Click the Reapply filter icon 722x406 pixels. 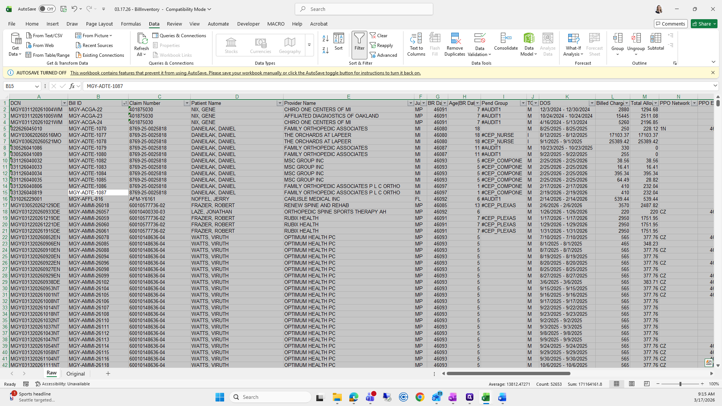coord(381,45)
